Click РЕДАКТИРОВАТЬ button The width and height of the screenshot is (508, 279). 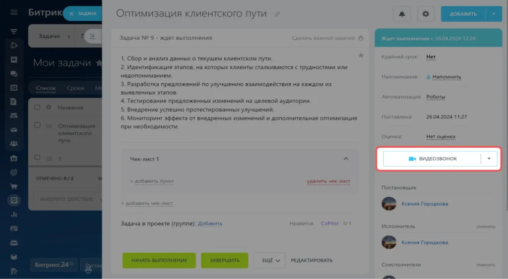coord(312,260)
